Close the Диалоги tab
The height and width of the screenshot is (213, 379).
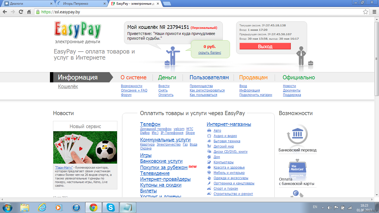(51, 4)
